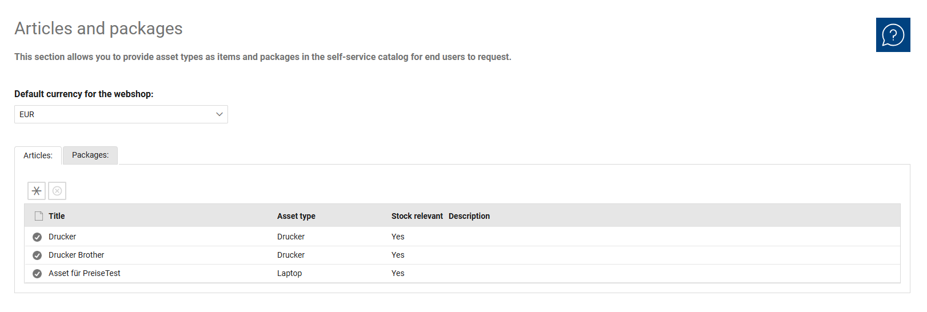The image size is (927, 312).
Task: Click the 'Laptop' asset type cell
Action: click(x=290, y=273)
